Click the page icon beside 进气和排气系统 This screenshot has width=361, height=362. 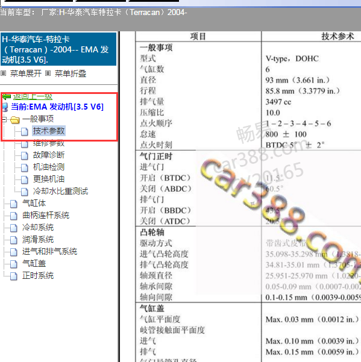tap(14, 252)
